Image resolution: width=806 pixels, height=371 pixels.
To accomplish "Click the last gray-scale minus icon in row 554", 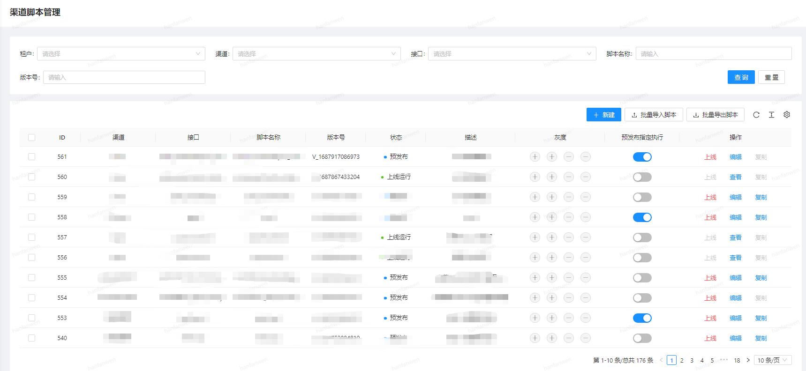I will (586, 298).
